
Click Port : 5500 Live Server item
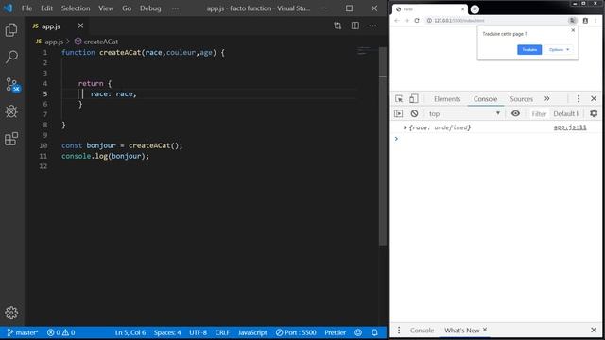coord(296,332)
